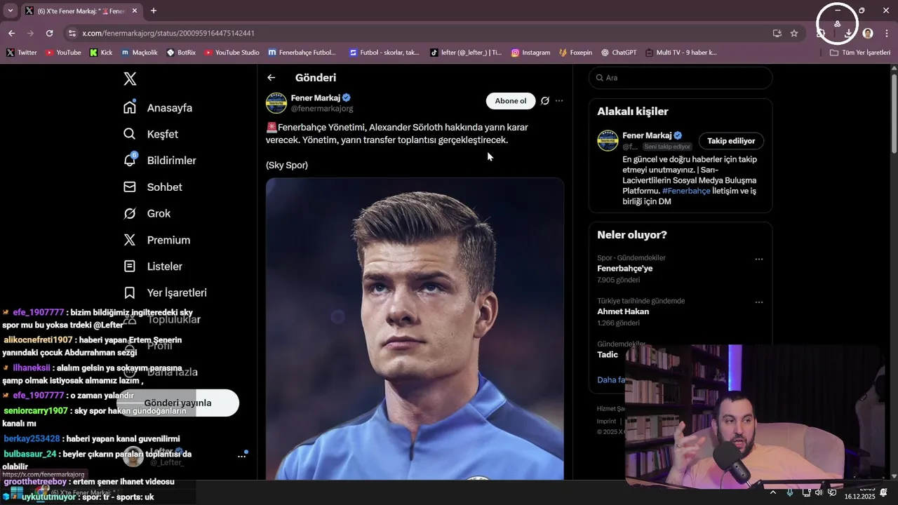The image size is (898, 505).
Task: Open Chrome three-dot menu
Action: [887, 33]
